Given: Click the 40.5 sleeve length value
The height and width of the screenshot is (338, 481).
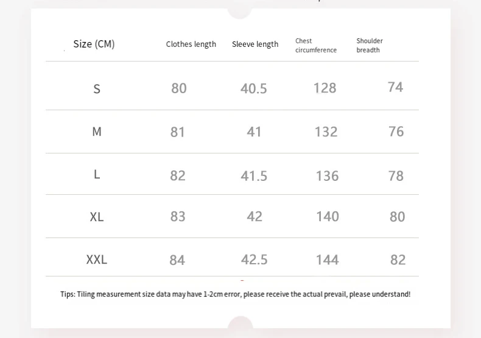Looking at the screenshot, I should tap(254, 89).
